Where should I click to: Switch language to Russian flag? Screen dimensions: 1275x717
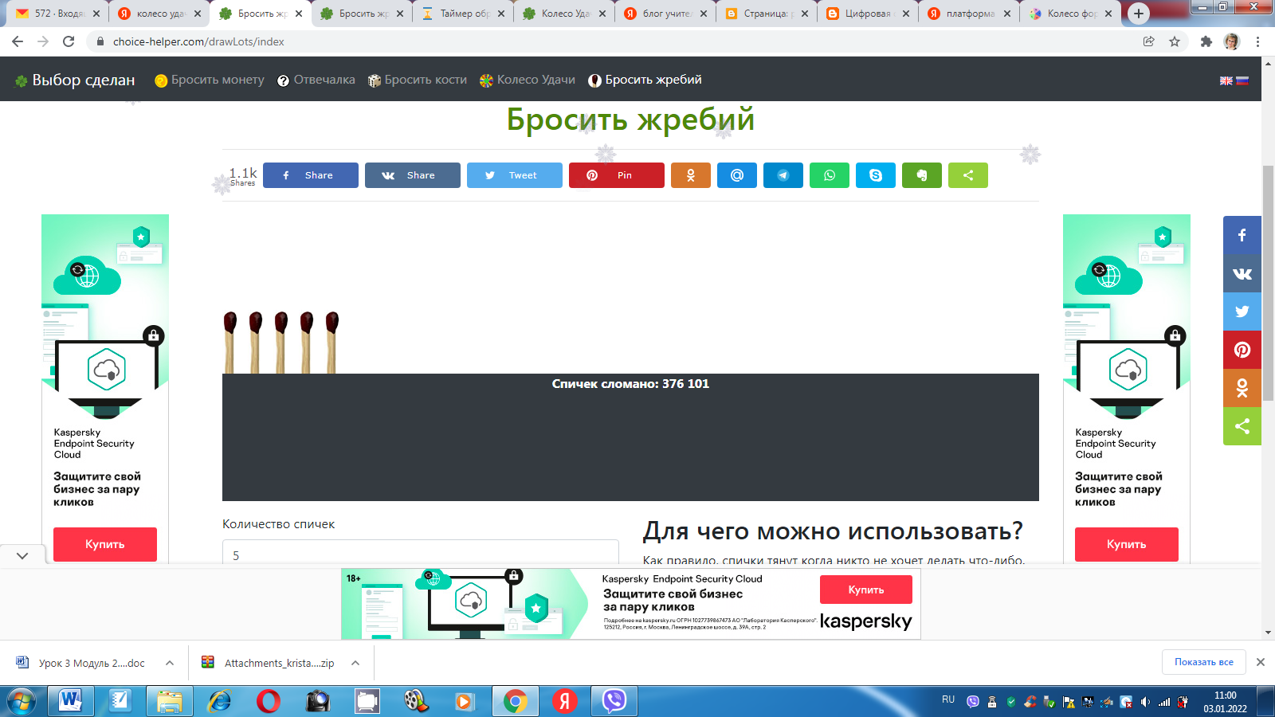[x=1242, y=80]
